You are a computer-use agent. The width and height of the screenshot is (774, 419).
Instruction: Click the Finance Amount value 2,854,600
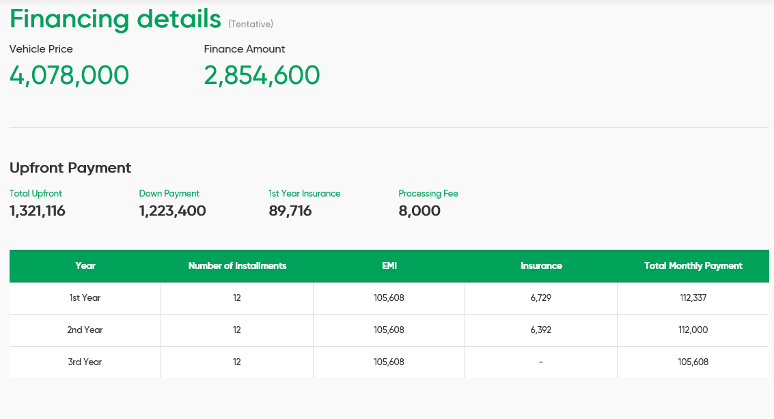point(261,75)
